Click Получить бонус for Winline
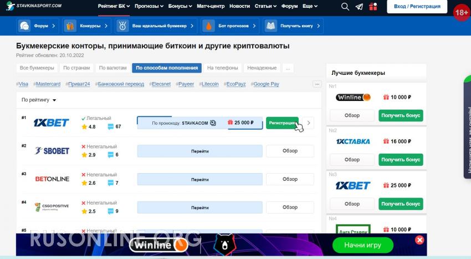Viewport: 471px width, 259px height. [x=401, y=115]
